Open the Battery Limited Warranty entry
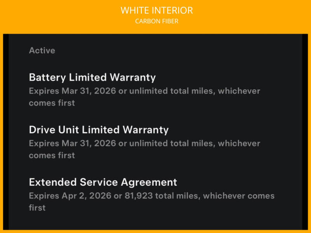Image resolution: width=311 pixels, height=233 pixels. click(92, 77)
